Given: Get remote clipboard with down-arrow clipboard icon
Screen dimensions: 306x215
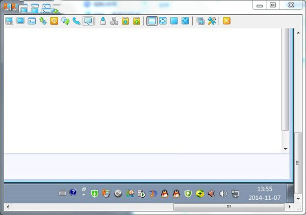Looking at the screenshot, I should (125, 21).
